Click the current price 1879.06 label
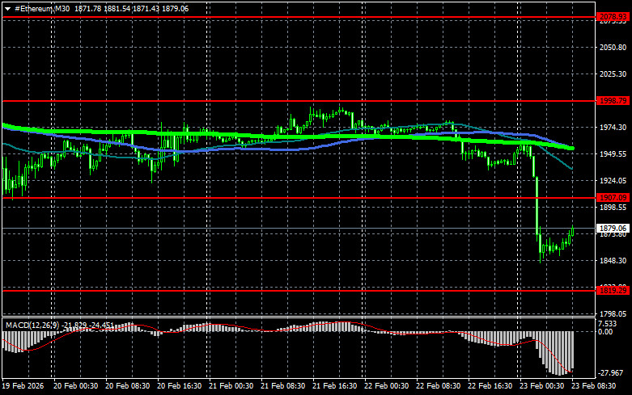 click(x=613, y=229)
